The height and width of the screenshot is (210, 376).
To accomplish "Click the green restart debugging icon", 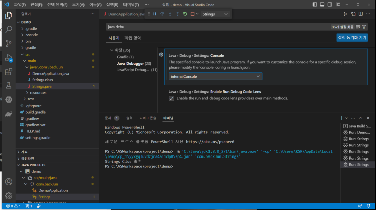I will point(185,14).
